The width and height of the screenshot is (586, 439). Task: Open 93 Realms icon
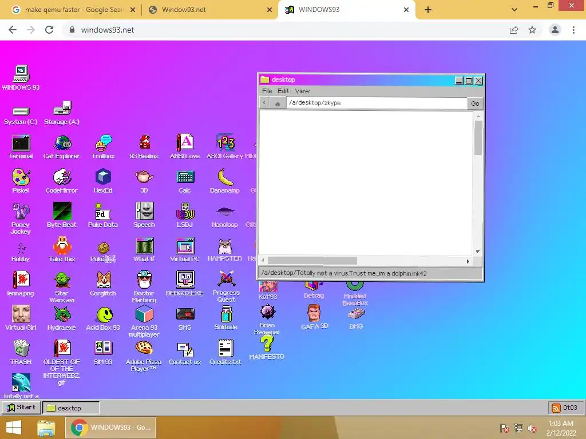(x=144, y=146)
